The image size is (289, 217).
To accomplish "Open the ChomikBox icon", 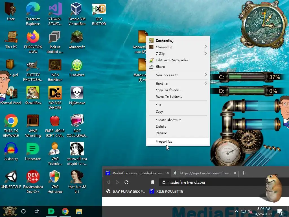I will tap(33, 93).
